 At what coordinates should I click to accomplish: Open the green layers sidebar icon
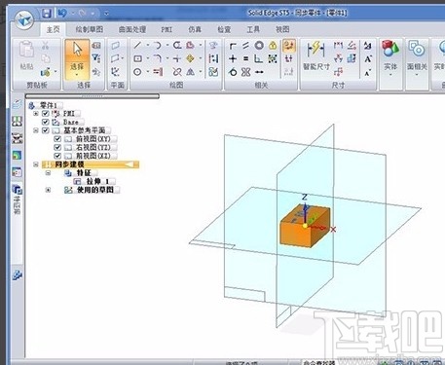click(18, 155)
